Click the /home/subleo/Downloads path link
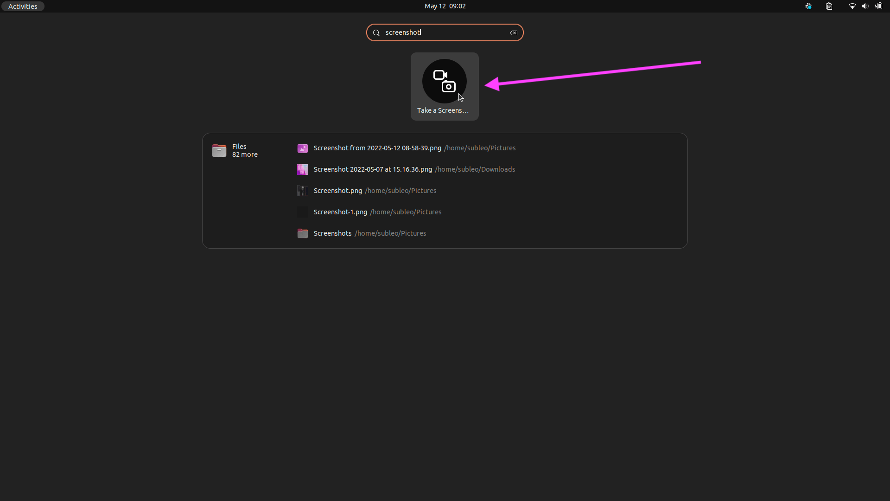This screenshot has width=890, height=501. [x=475, y=169]
